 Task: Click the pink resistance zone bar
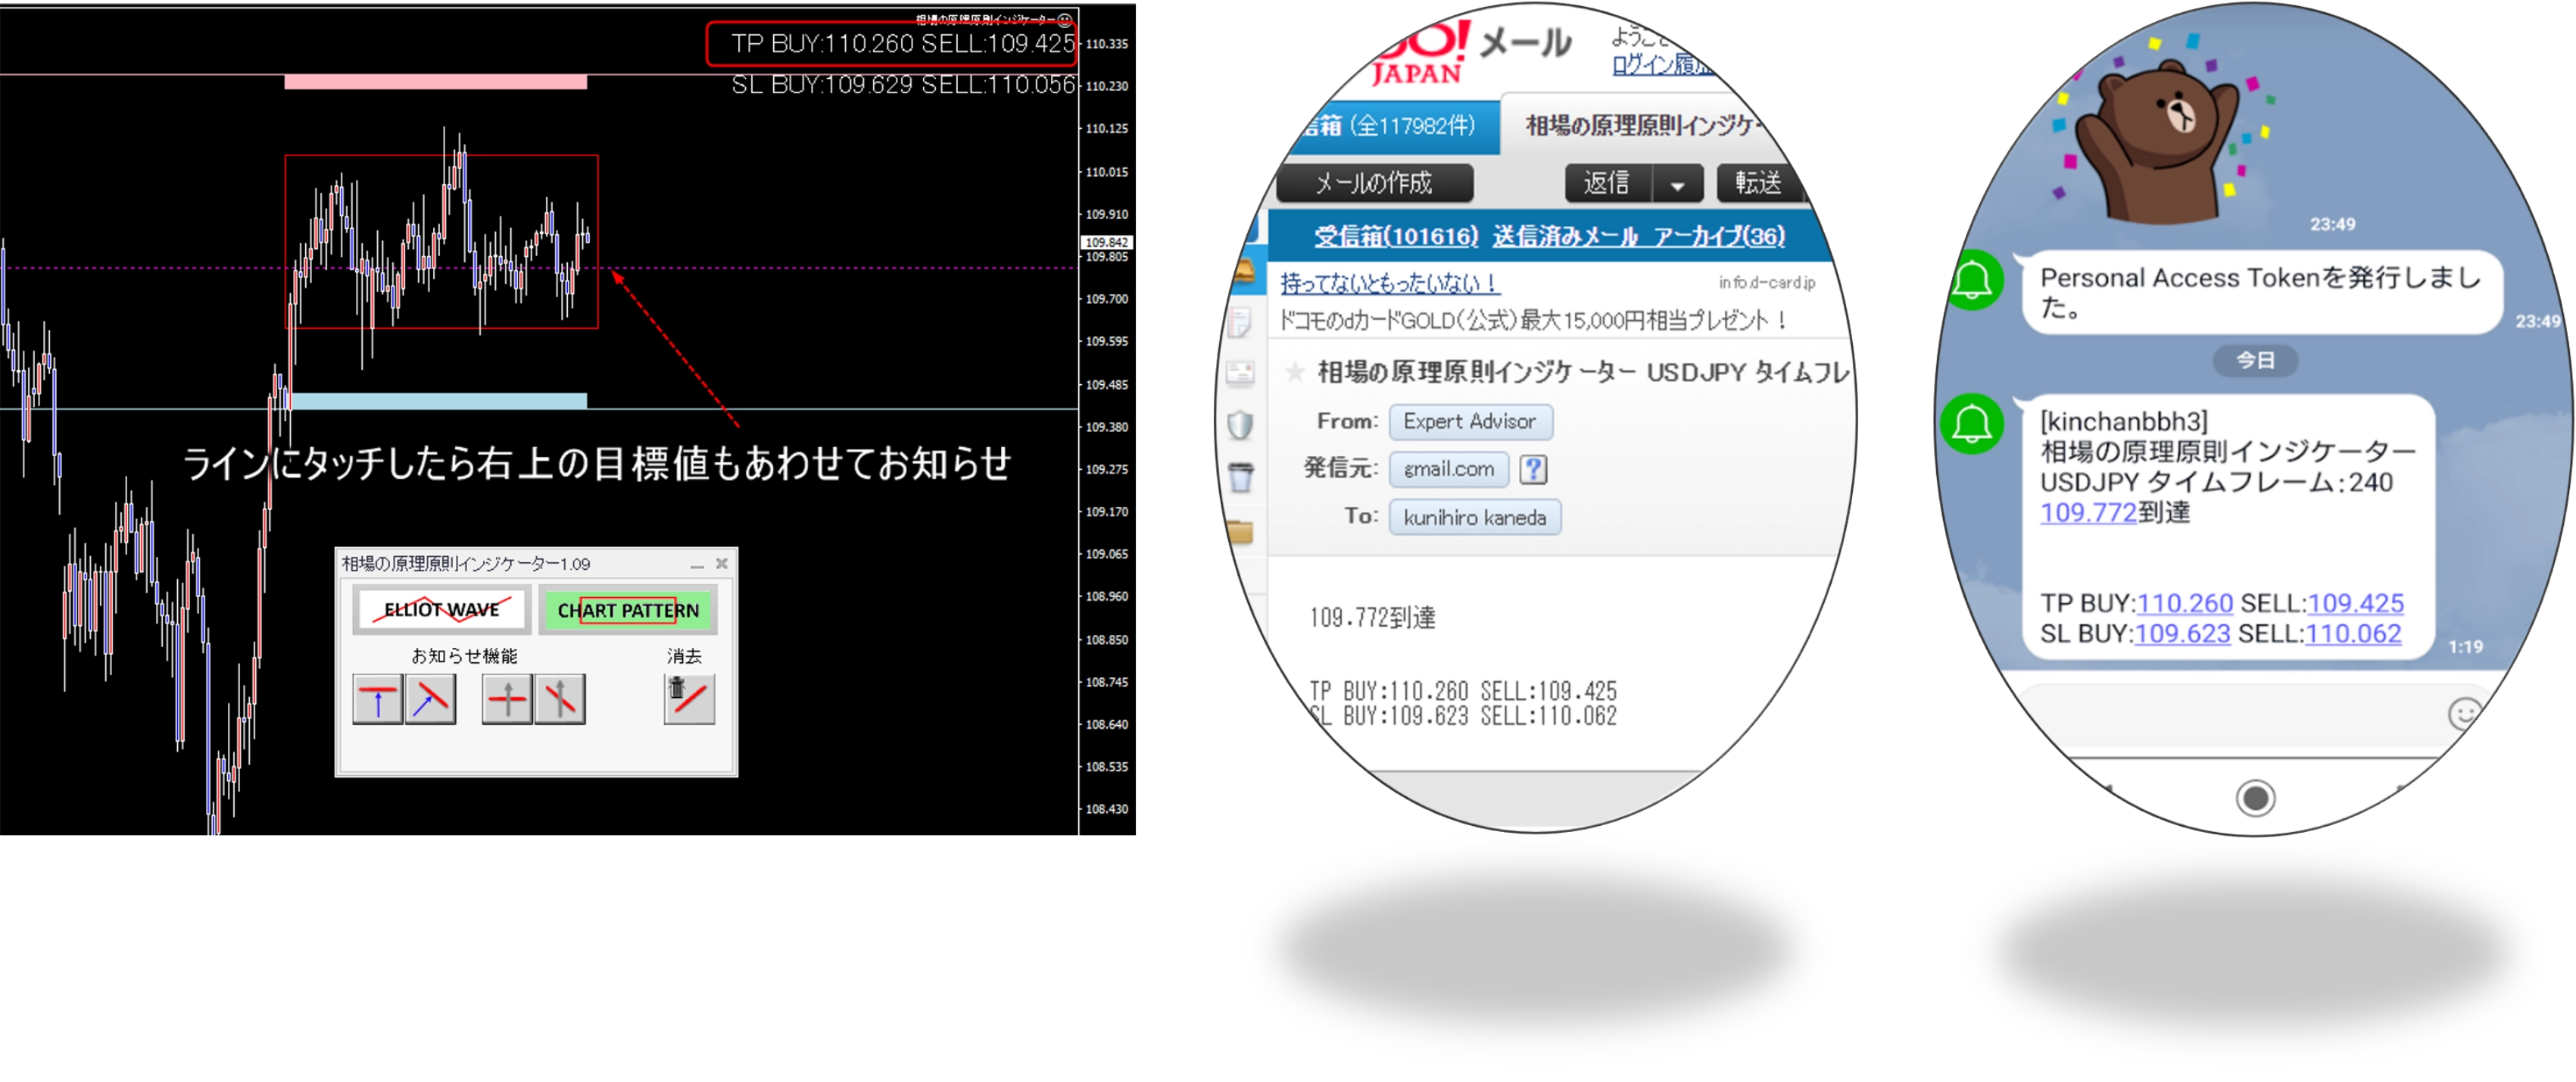click(435, 82)
